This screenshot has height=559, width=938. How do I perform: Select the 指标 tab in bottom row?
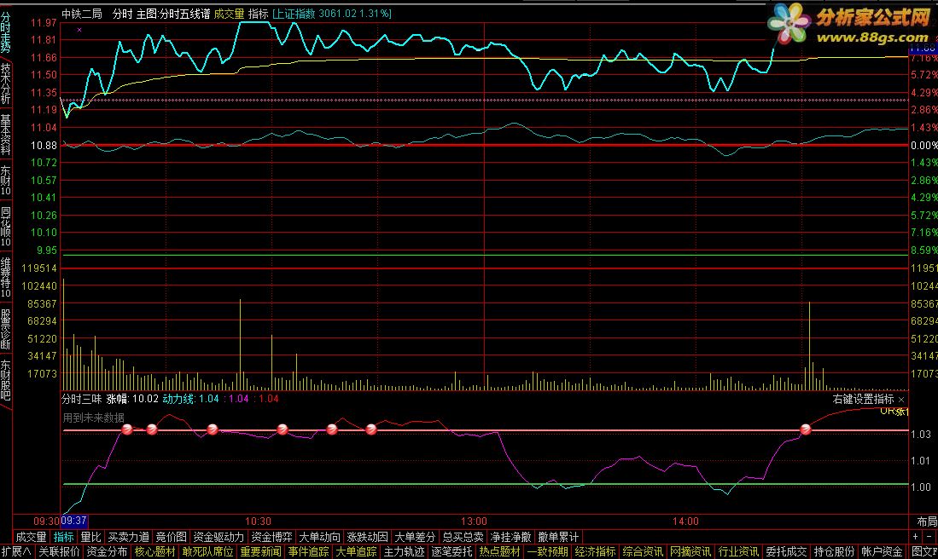click(x=64, y=536)
